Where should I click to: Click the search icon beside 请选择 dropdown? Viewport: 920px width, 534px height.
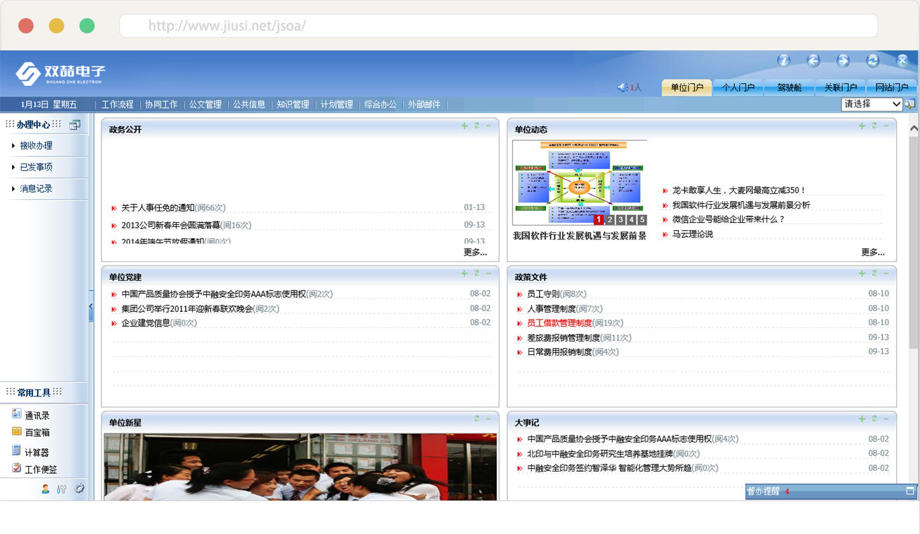[x=910, y=104]
